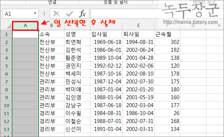Select row 11 header
This screenshot has width=224, height=137.
click(x=6, y=114)
